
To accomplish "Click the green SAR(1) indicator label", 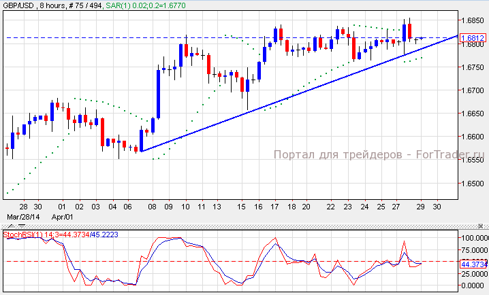I will [x=146, y=5].
